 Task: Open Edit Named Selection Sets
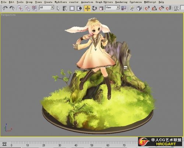[177, 8]
